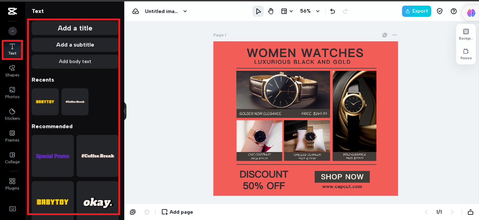Duplicate Page 1 using copy icon
479x220 pixels.
pos(385,35)
